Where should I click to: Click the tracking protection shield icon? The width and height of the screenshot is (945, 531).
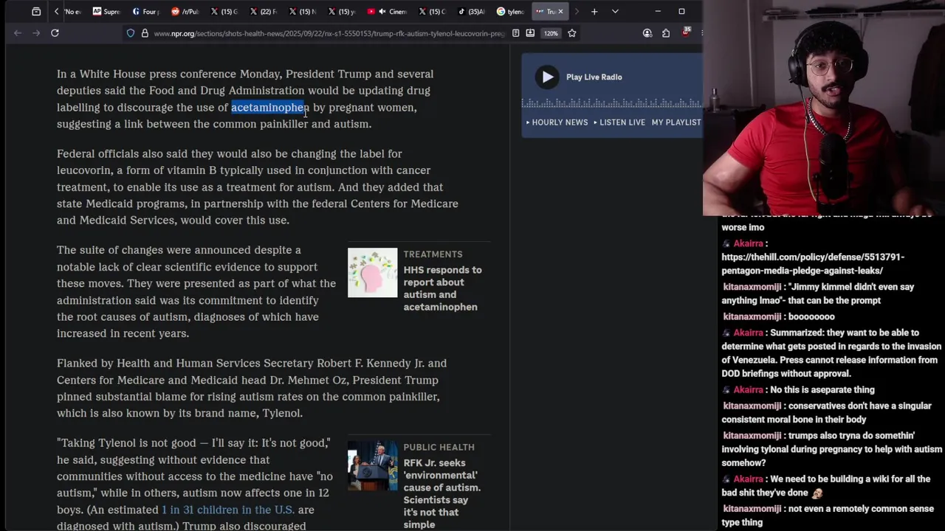[131, 33]
